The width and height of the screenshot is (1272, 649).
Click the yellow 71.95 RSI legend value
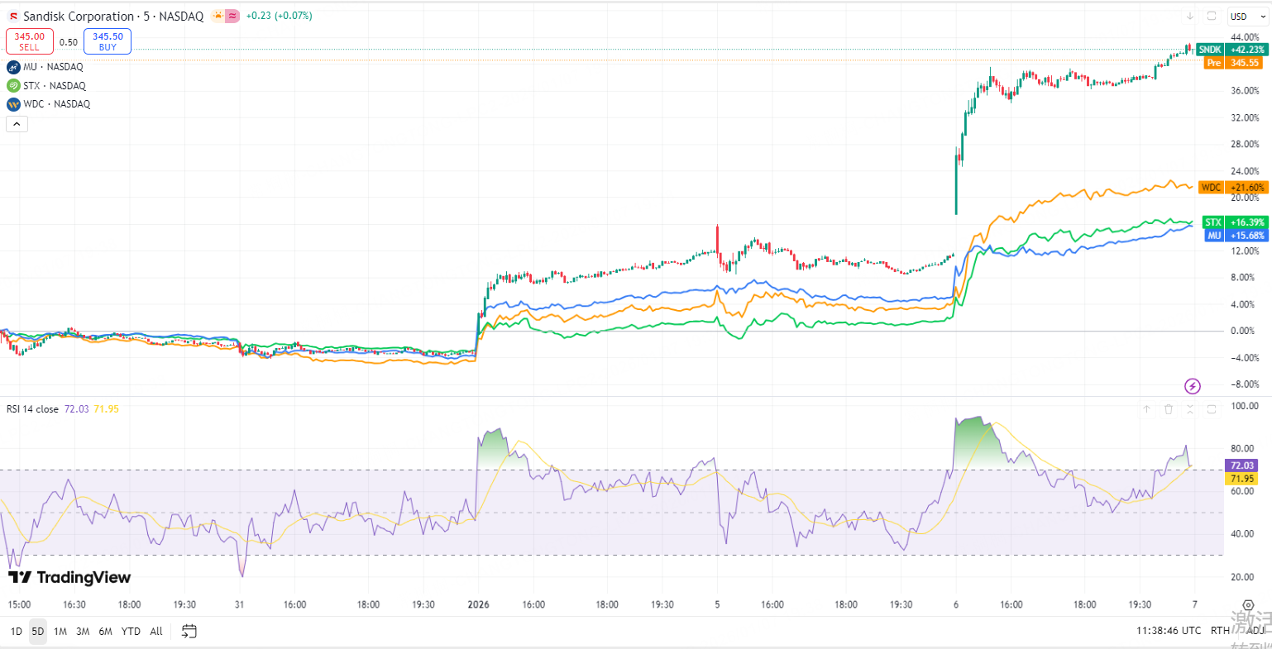click(106, 409)
